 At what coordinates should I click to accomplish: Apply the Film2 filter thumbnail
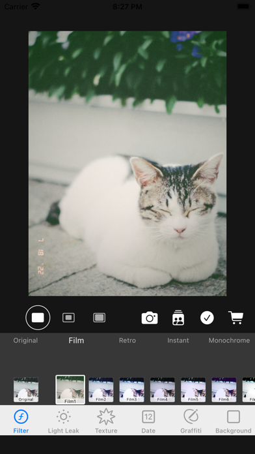coord(101,389)
